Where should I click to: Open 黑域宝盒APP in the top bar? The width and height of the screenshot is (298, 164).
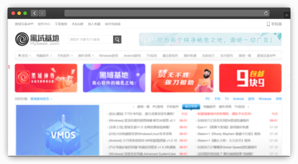pos(24,24)
